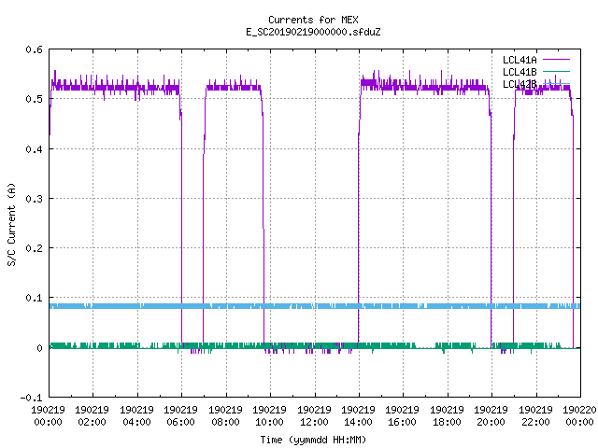Click the y-axis tick value 0
This screenshot has height=448, width=598.
pos(39,348)
